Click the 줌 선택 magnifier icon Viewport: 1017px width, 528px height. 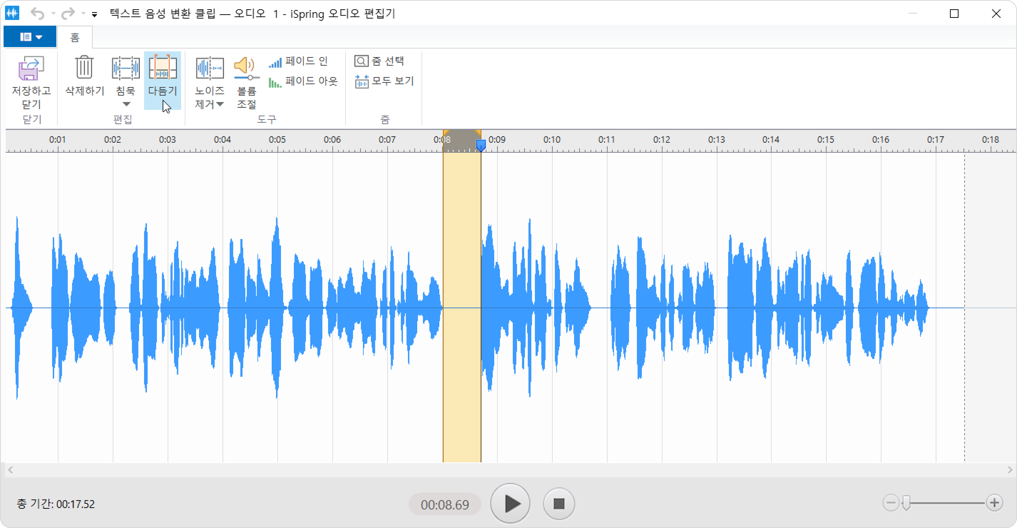[361, 61]
